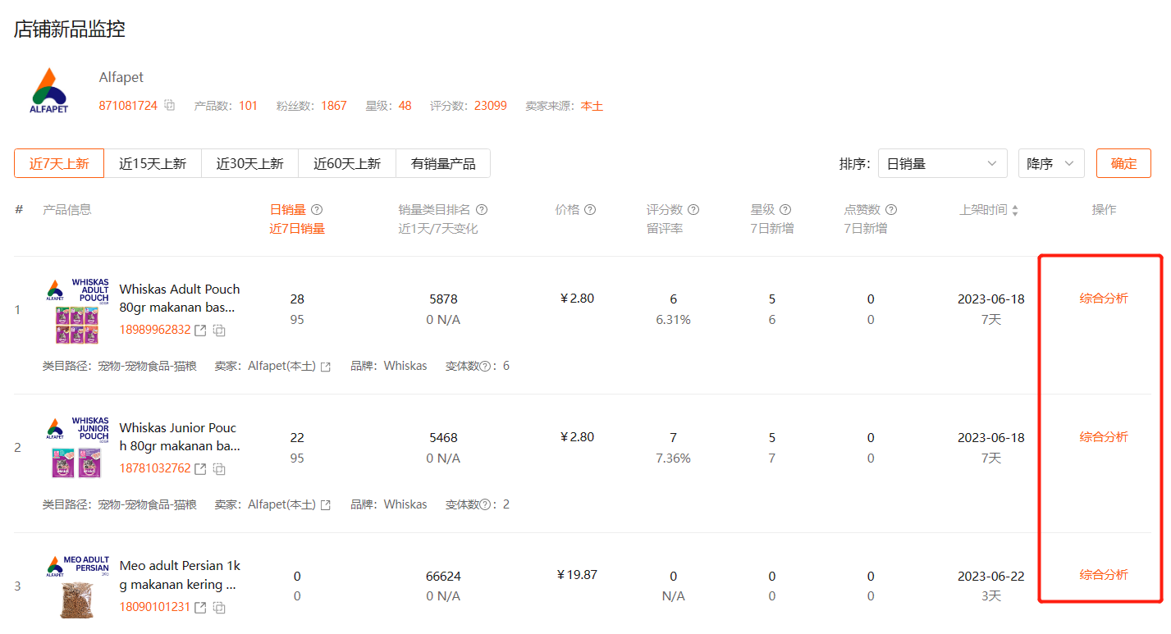Click the 评分数 value 23099
1171x634 pixels.
click(491, 106)
